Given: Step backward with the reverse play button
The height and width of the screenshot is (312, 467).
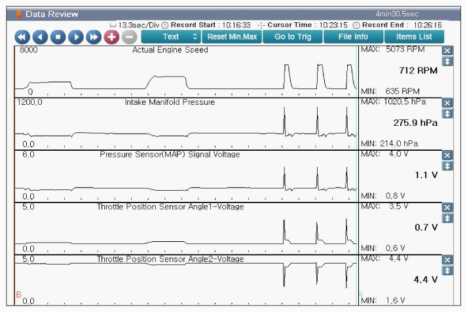Looking at the screenshot, I should pyautogui.click(x=39, y=37).
